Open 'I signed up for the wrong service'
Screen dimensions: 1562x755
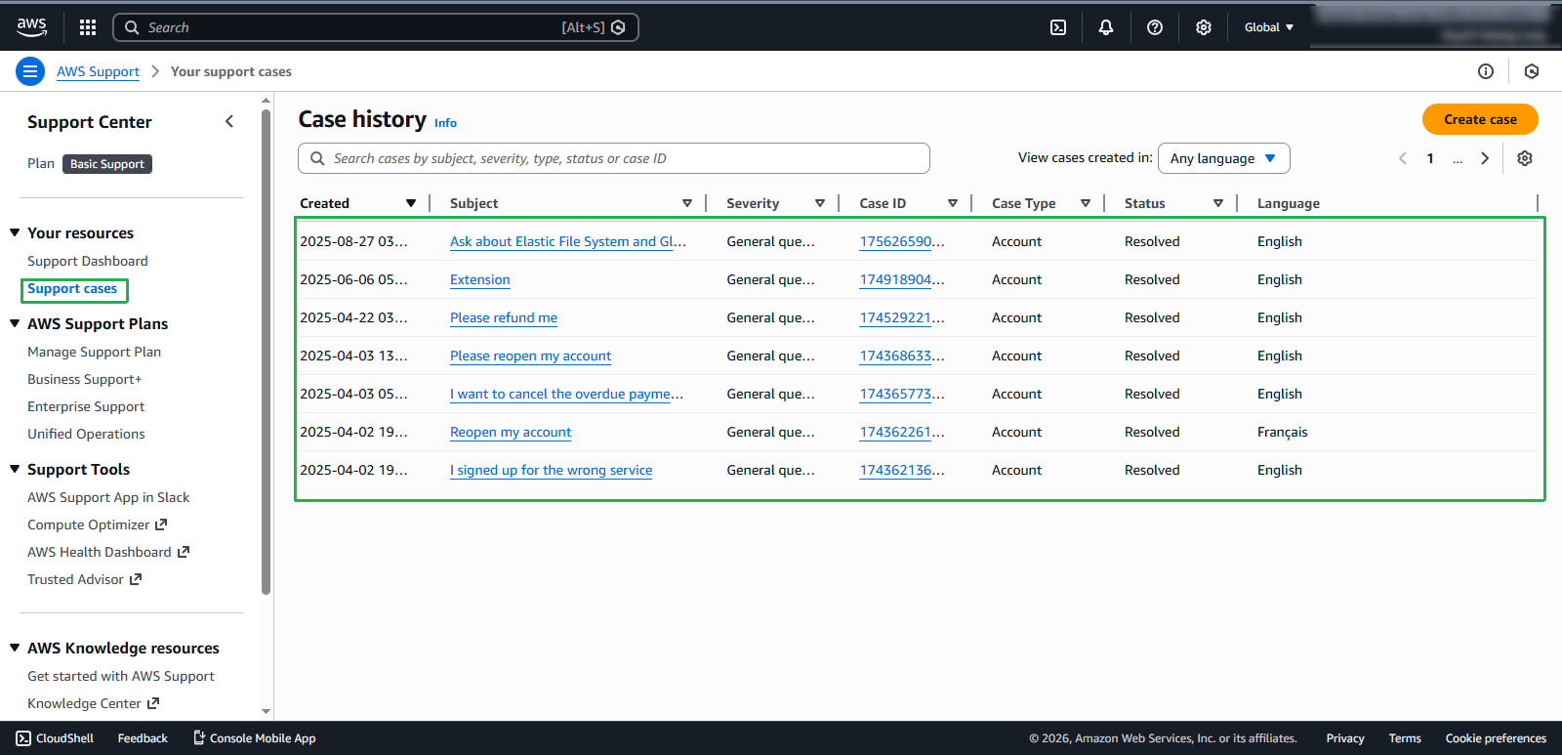pyautogui.click(x=552, y=470)
